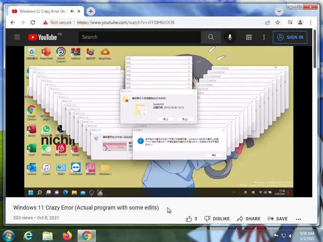Select the Windows 11 Crazy Error tab
The width and height of the screenshot is (323, 242).
click(46, 11)
